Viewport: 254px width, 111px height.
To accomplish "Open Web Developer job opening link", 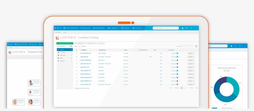I will pyautogui.click(x=102, y=53).
